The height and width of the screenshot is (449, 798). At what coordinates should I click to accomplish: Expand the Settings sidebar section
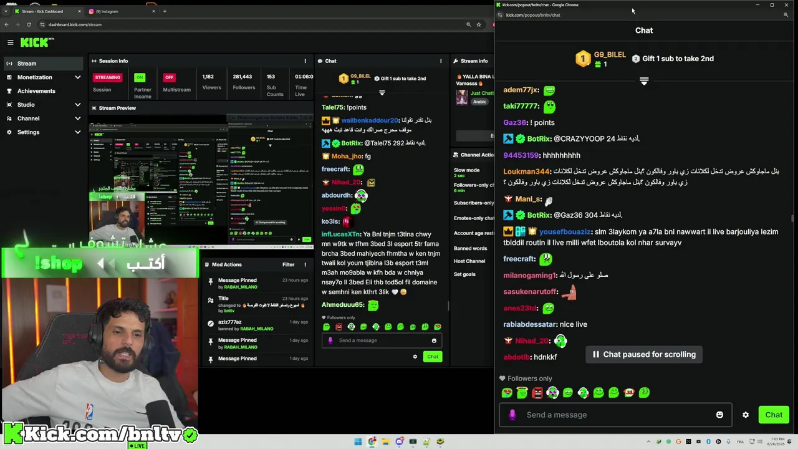(x=78, y=132)
